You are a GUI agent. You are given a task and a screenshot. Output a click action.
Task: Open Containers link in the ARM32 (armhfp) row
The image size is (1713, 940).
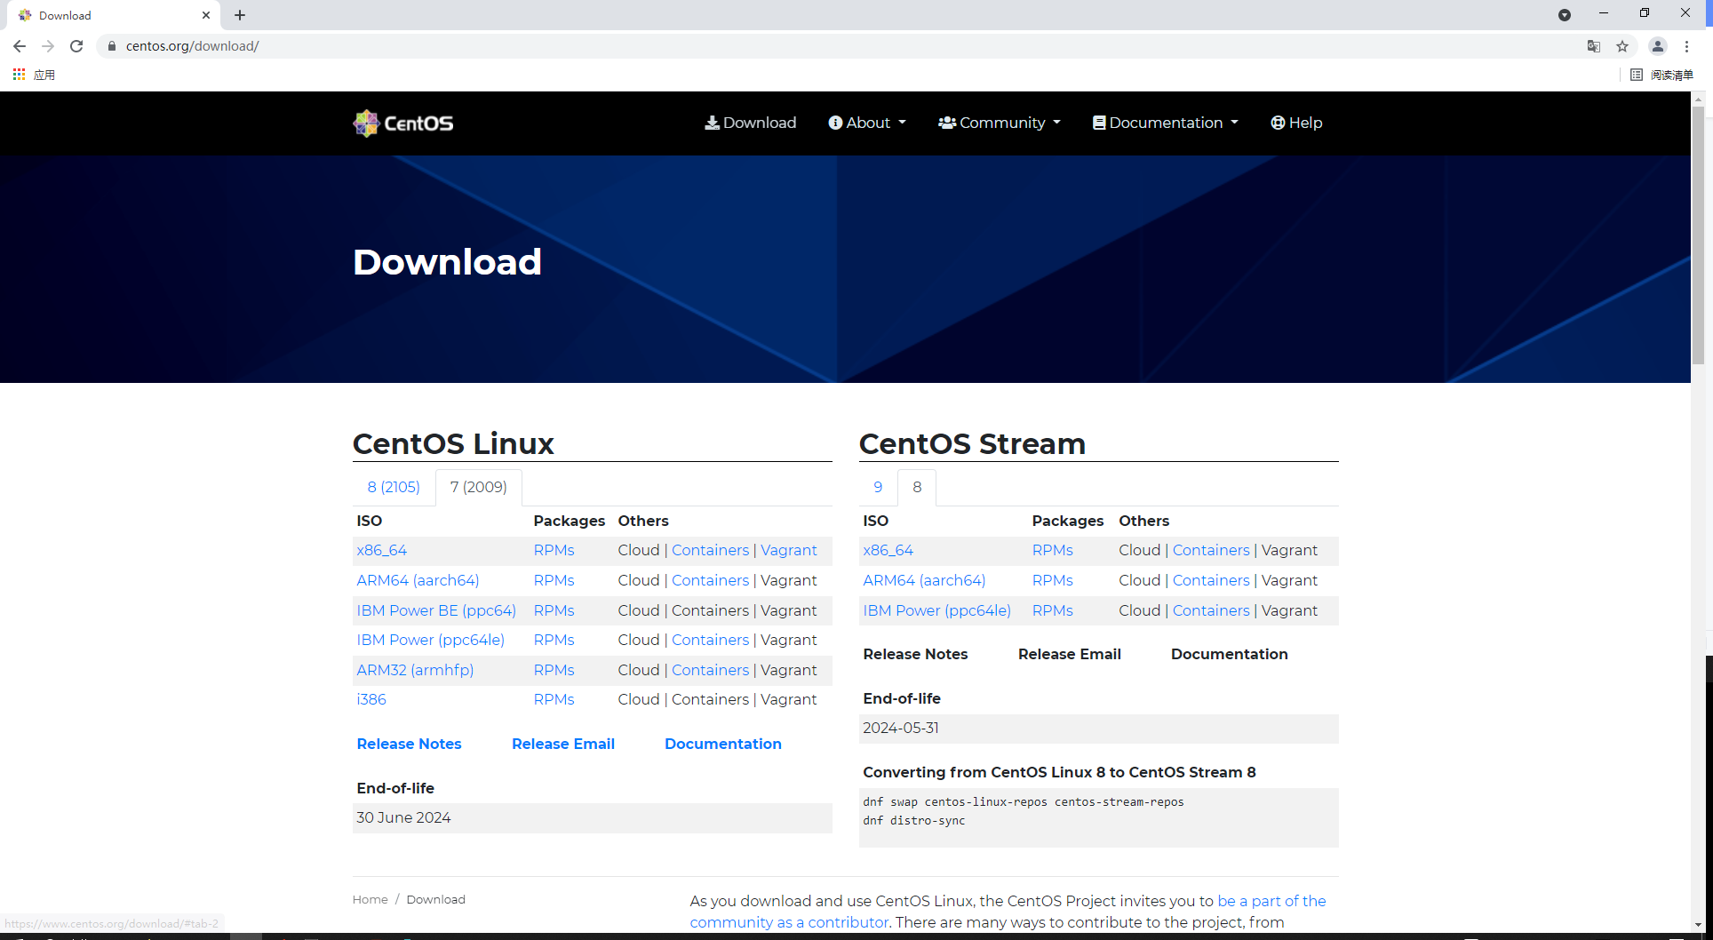click(x=710, y=670)
